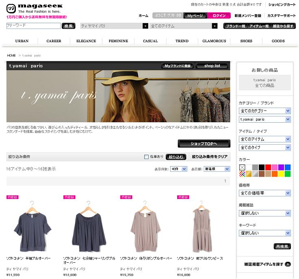This screenshot has width=299, height=279.
Task: Open the ティ ヤマイ パリ brand dropdown in header
Action: coord(114,26)
